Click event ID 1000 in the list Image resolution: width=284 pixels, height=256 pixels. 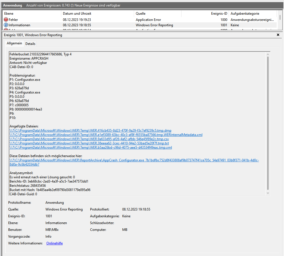224,20
